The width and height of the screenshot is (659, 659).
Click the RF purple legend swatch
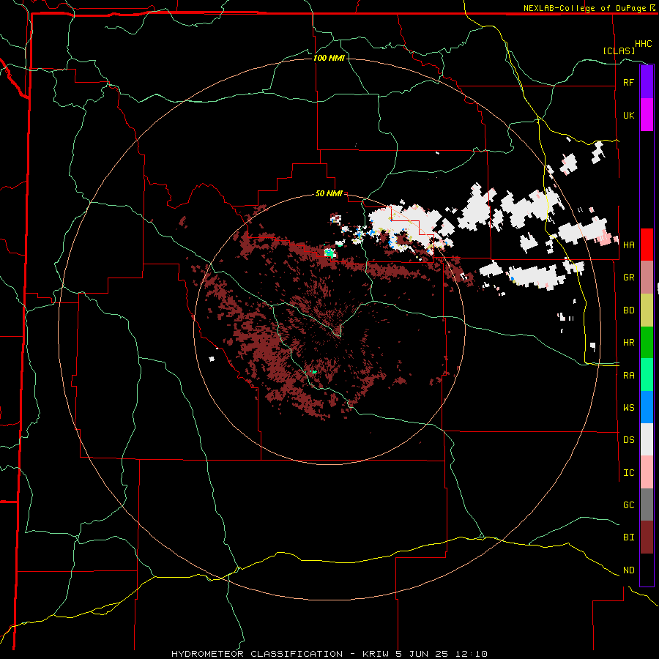647,82
